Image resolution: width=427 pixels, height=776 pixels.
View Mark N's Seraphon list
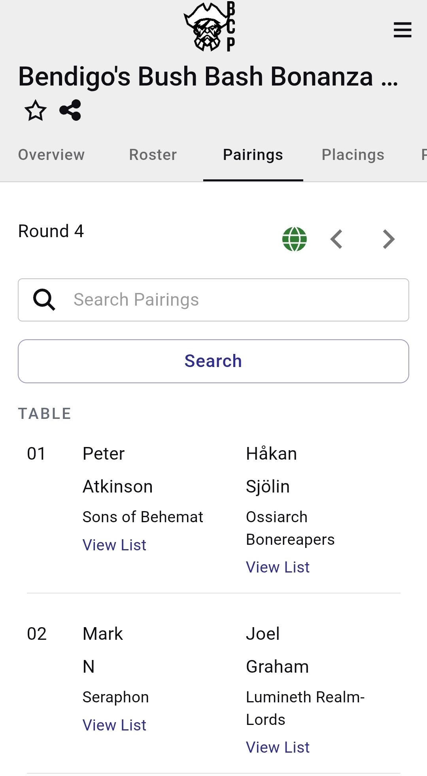point(114,725)
